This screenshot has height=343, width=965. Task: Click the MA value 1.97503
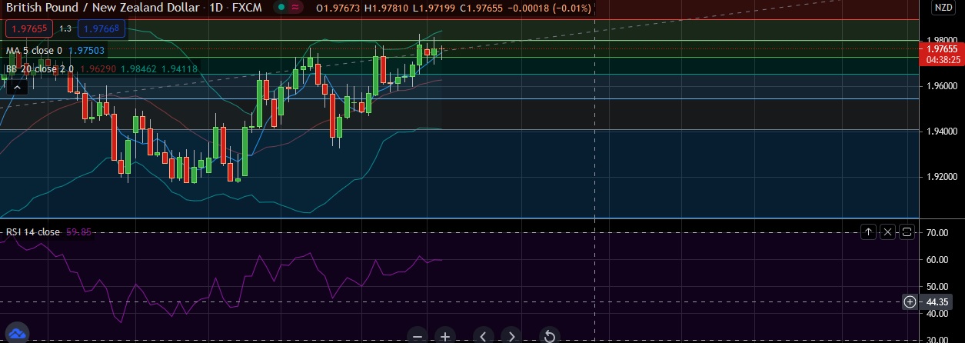[x=86, y=51]
